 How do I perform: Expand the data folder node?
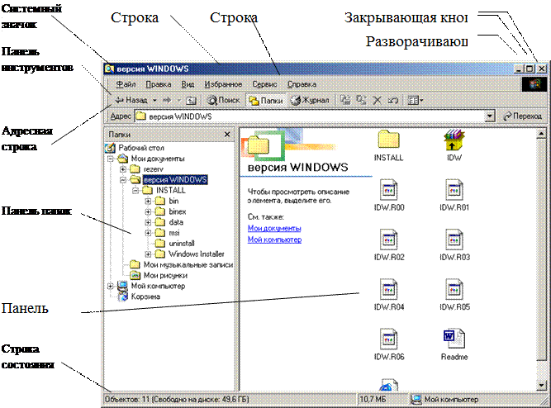pyautogui.click(x=148, y=222)
